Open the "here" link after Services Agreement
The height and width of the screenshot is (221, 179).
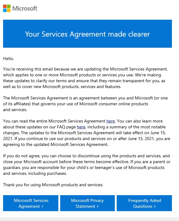click(x=111, y=121)
